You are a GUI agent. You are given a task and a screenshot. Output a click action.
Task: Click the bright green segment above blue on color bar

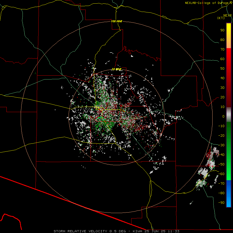click(229, 171)
